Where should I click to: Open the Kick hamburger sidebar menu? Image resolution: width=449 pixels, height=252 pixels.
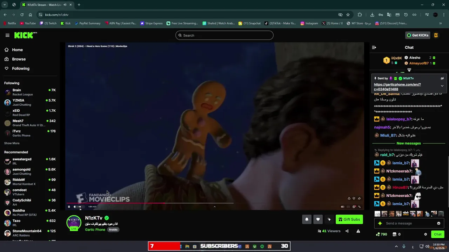click(7, 35)
